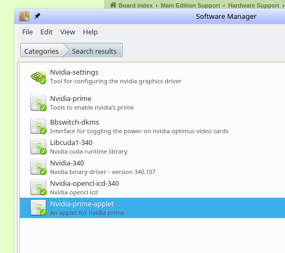Select the Nvidia-opencl-icd-340 package title

(x=84, y=184)
